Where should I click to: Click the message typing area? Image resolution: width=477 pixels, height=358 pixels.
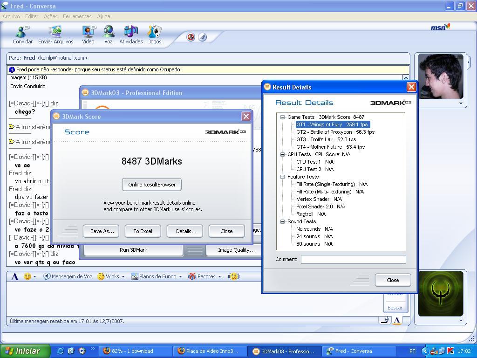click(x=195, y=299)
